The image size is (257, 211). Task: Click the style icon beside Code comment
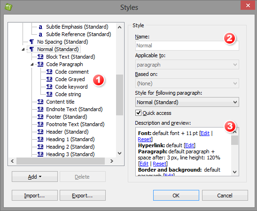(49, 72)
